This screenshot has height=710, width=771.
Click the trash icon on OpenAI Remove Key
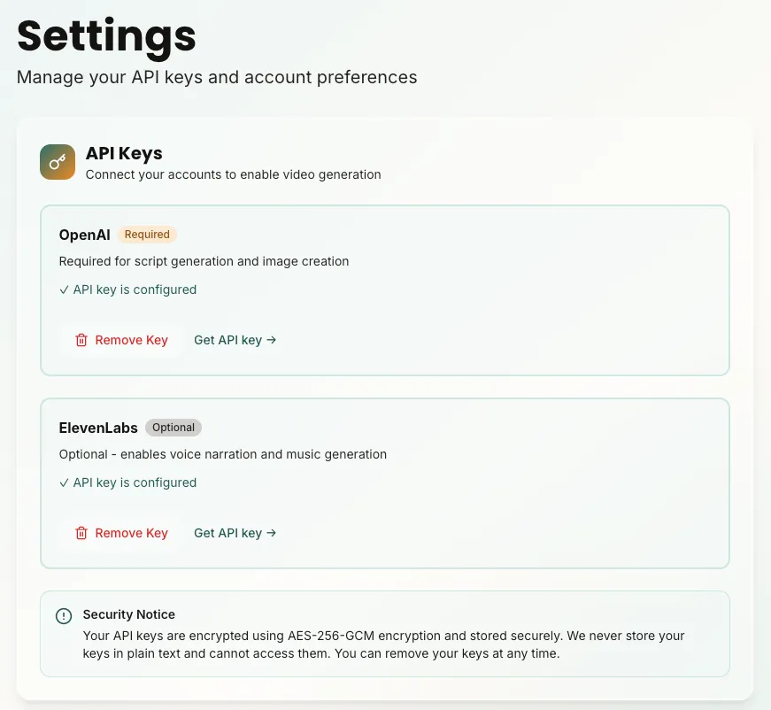coord(81,340)
